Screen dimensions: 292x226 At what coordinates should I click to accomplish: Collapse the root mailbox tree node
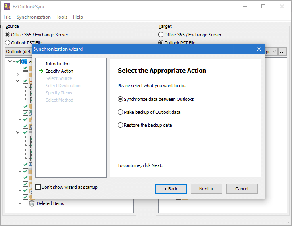pyautogui.click(x=10, y=61)
